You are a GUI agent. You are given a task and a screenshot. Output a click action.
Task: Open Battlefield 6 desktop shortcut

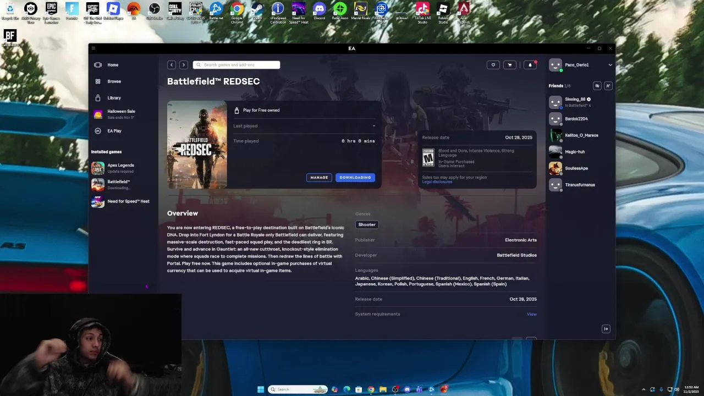[x=10, y=38]
